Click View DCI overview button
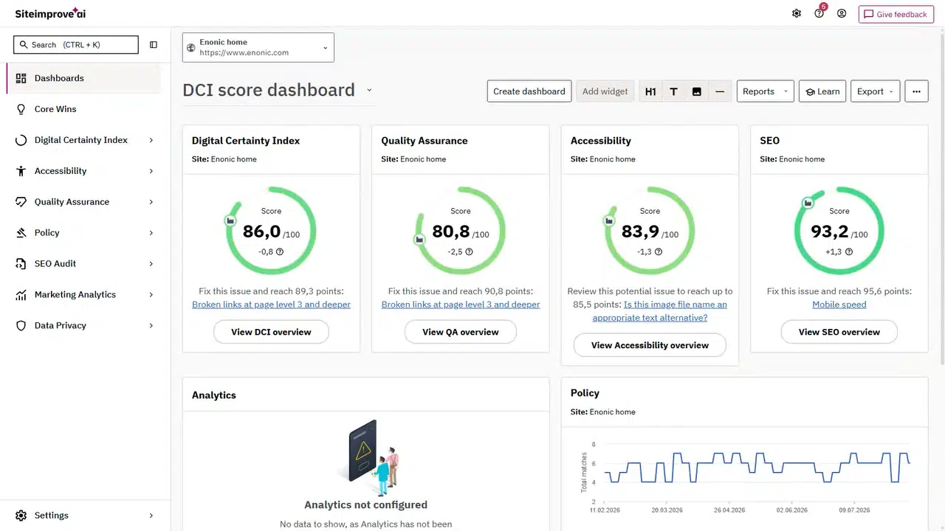Viewport: 945px width, 531px height. (x=271, y=332)
